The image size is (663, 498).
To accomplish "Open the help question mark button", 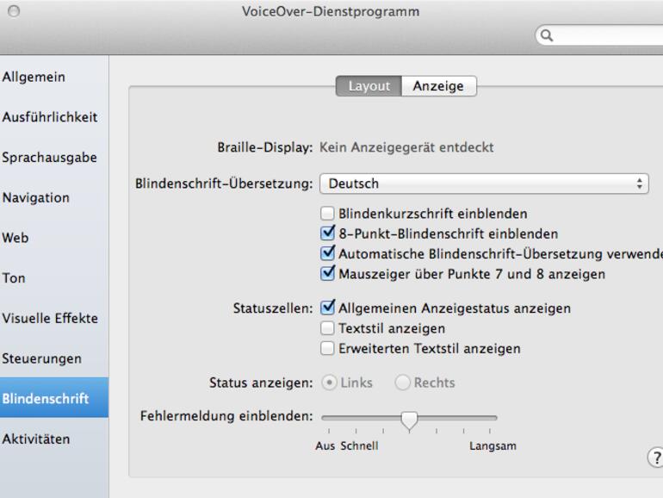I will click(x=656, y=458).
